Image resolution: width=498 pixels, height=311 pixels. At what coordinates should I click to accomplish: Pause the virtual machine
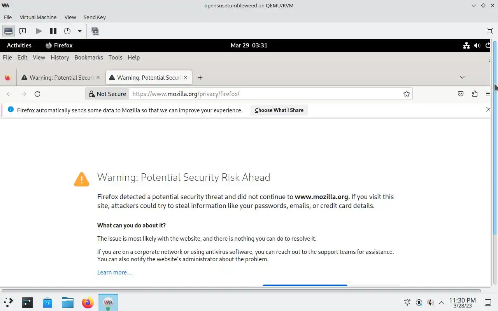[53, 31]
